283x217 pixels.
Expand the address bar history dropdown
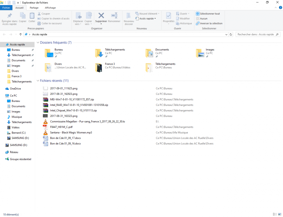(226, 34)
